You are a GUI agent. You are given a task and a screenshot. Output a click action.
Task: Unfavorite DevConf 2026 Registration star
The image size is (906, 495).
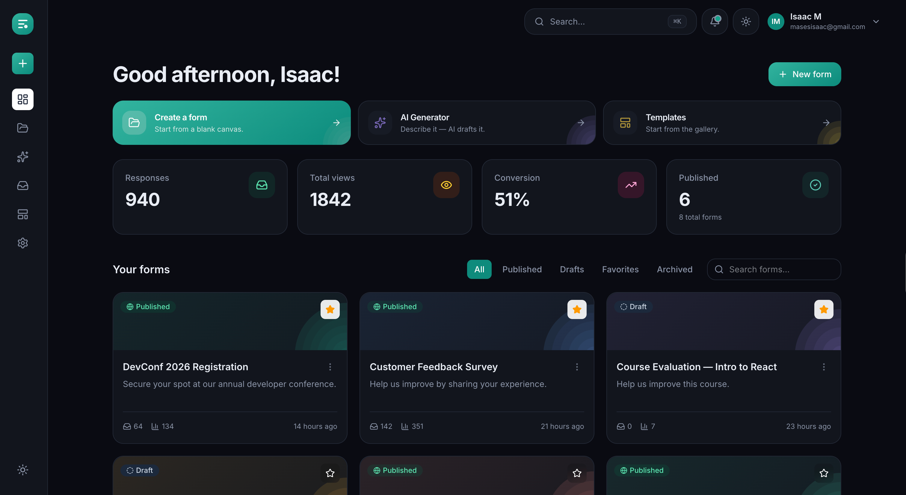tap(330, 309)
